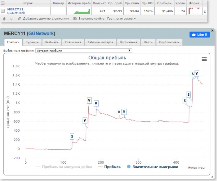Click the highest yen win marker near 1.6K
This screenshot has width=217, height=181.
[197, 74]
